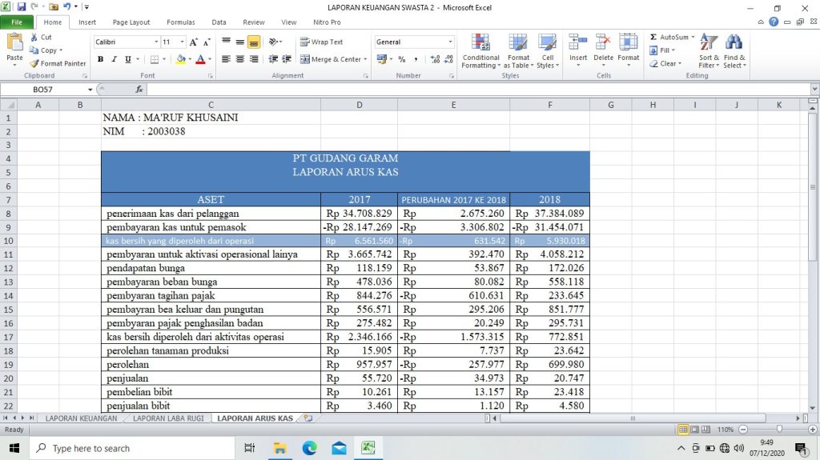Toggle Italic text formatting
This screenshot has height=460, width=820.
tap(114, 59)
